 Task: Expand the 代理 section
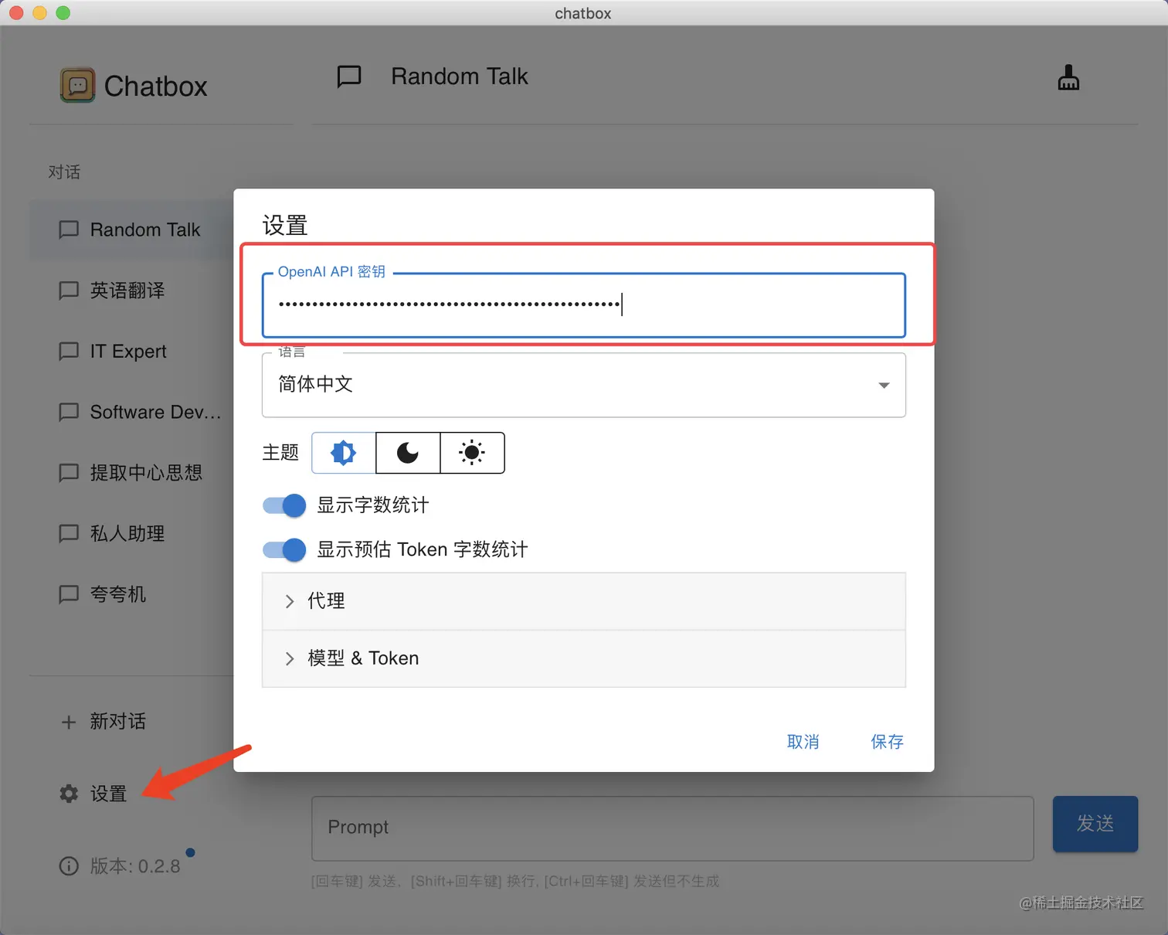tap(584, 601)
